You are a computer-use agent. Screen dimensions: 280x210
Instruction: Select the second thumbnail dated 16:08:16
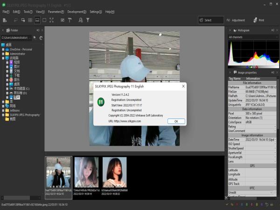click(x=86, y=176)
